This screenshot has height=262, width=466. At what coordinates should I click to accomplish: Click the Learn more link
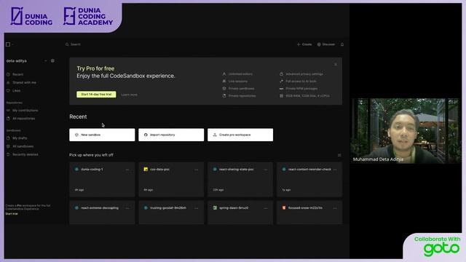130,95
